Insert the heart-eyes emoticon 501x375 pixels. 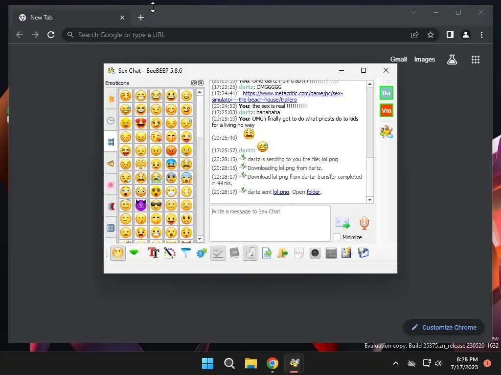[140, 123]
